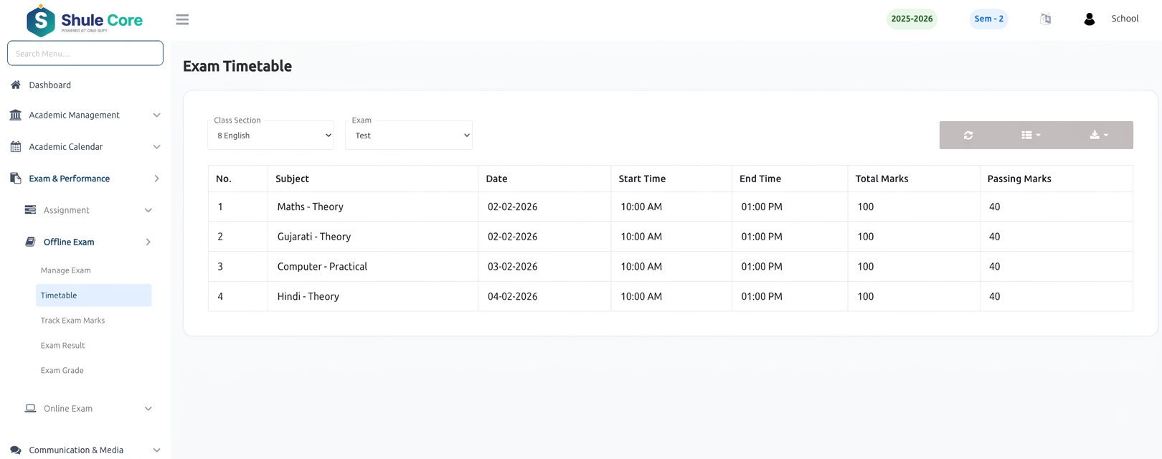Image resolution: width=1162 pixels, height=459 pixels.
Task: Click the Academic Management building icon
Action: pyautogui.click(x=16, y=115)
